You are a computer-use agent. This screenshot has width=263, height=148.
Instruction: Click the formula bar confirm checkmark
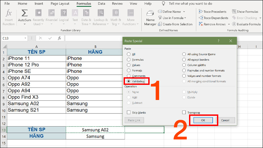[50, 38]
